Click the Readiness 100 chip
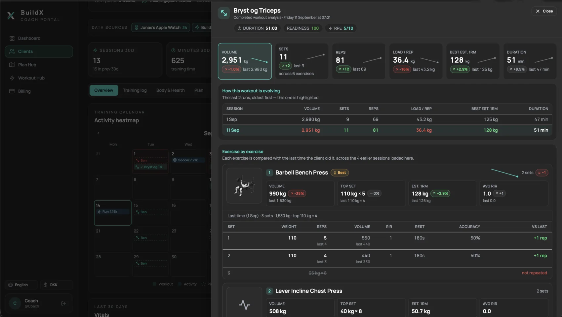562x317 pixels. (302, 28)
